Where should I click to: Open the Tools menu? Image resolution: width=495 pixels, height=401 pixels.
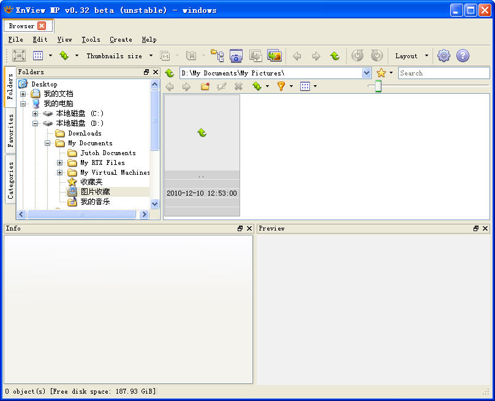[91, 39]
